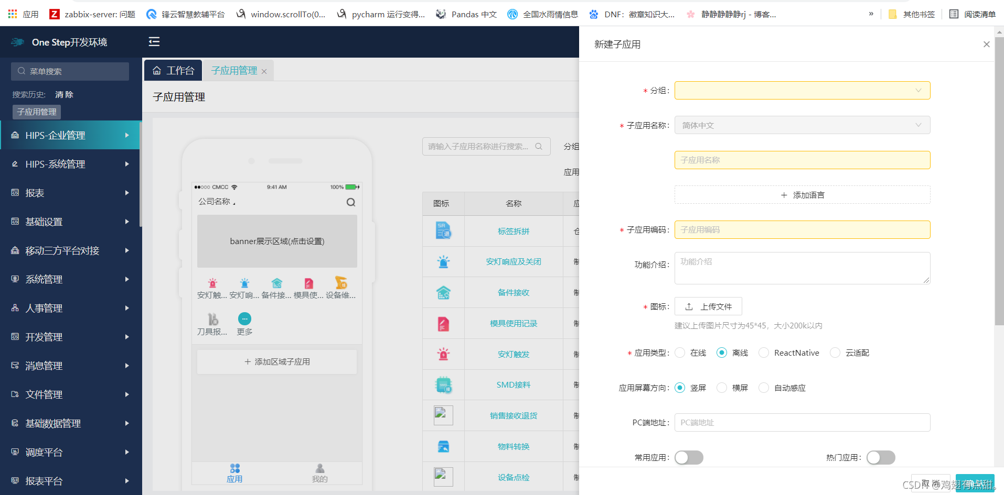The width and height of the screenshot is (1004, 495).
Task: Click the 上传文件 button
Action: pos(708,306)
